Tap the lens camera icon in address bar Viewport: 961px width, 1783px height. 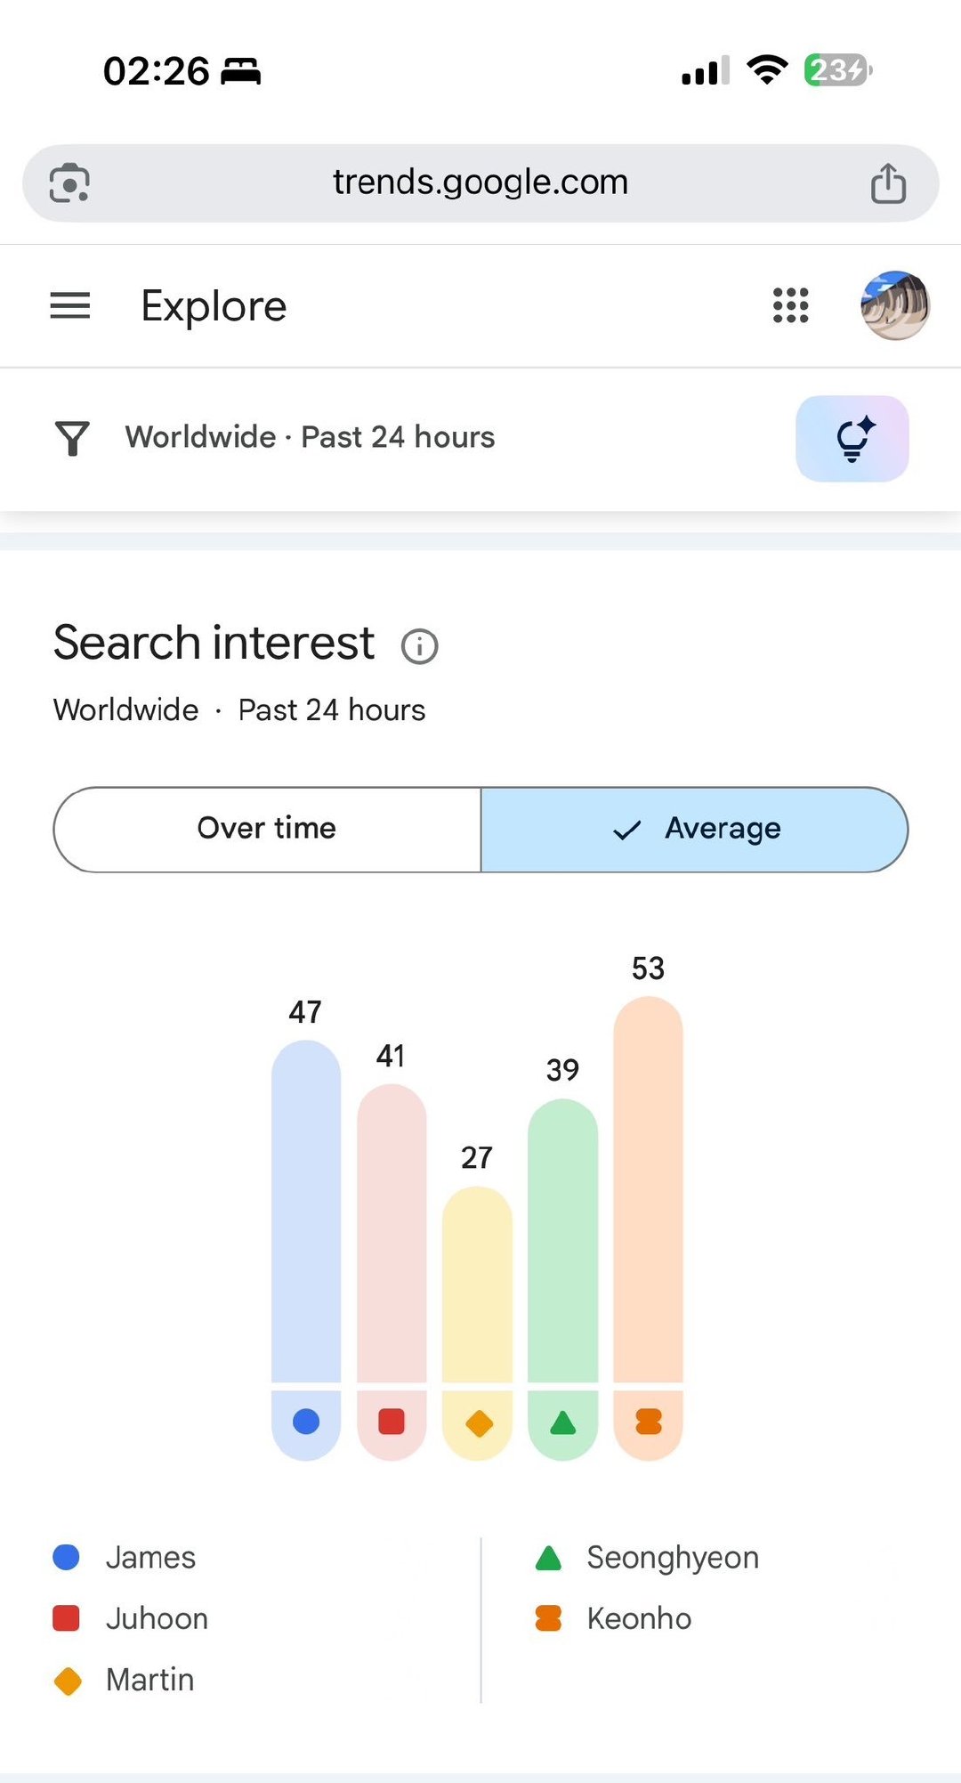click(x=69, y=183)
